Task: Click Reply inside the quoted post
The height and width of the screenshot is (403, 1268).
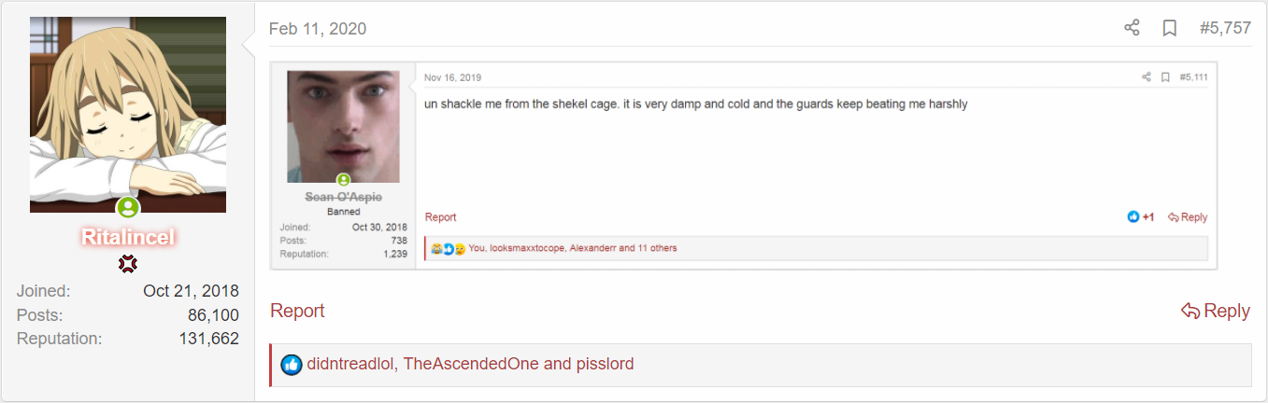Action: 1188,217
